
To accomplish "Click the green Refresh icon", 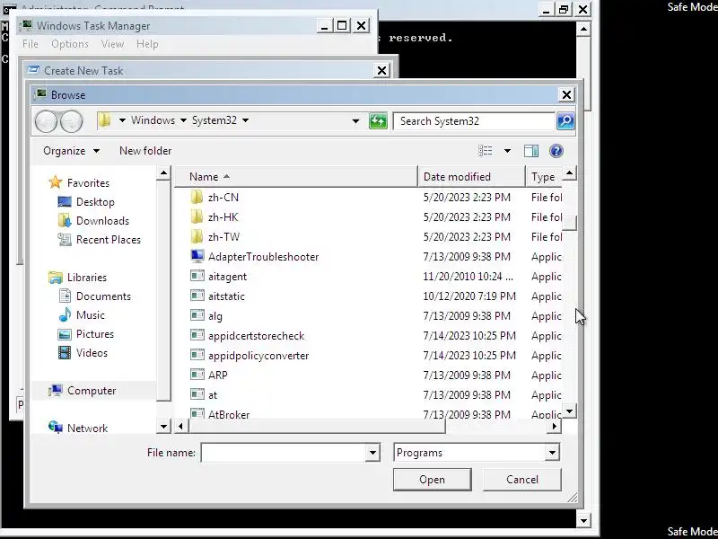I will 378,121.
